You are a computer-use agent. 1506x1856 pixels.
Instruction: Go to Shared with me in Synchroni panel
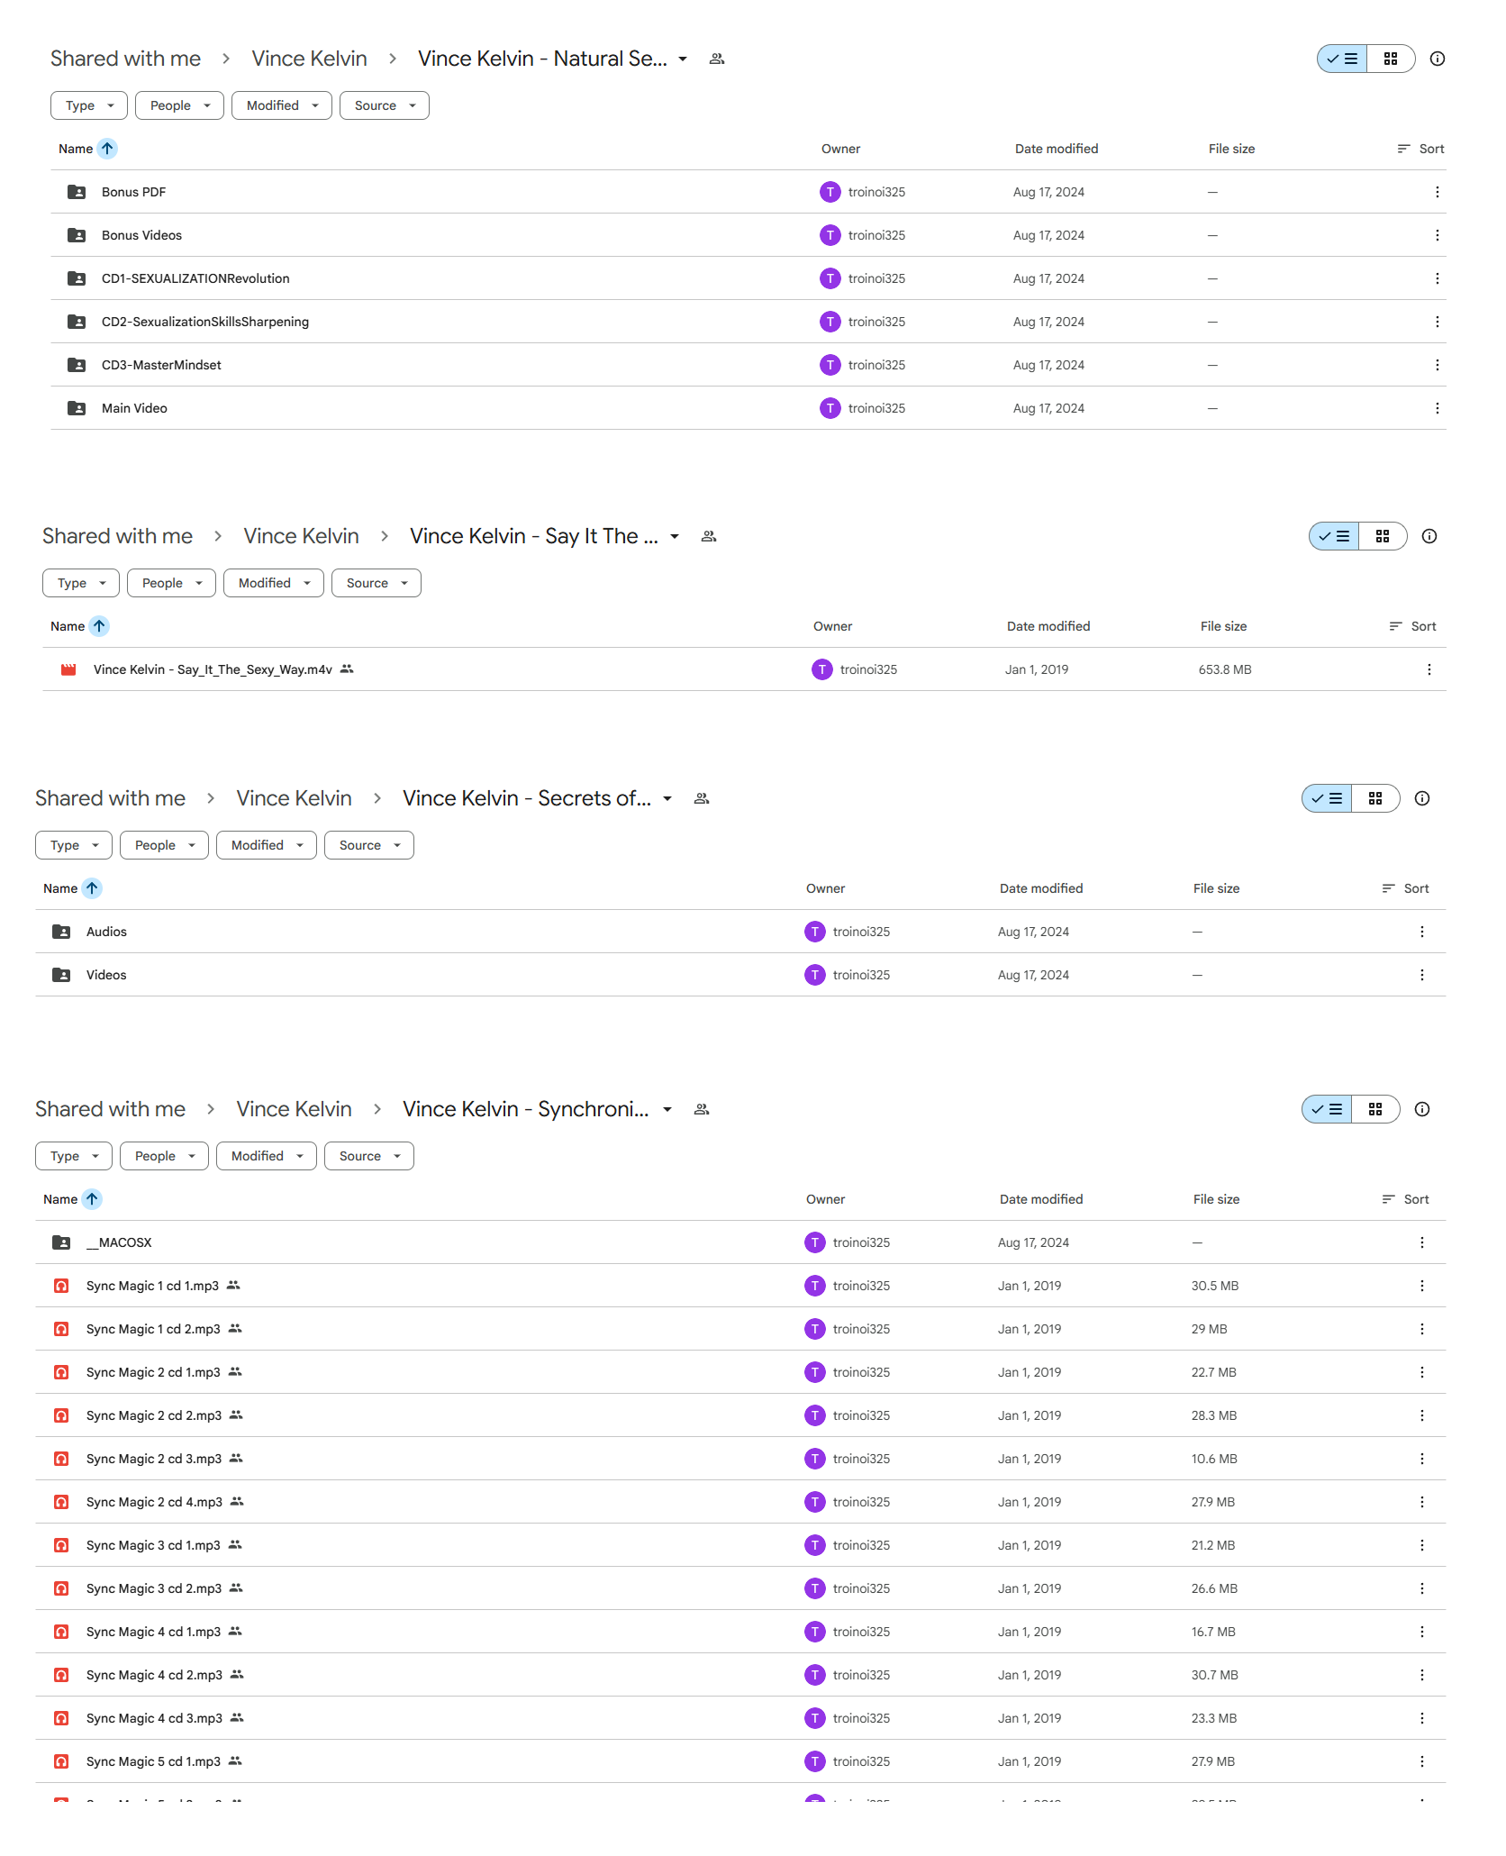(110, 1109)
